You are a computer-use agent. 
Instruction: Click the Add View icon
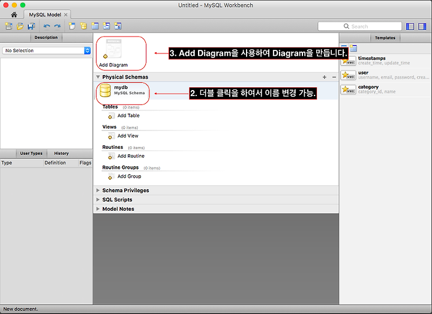click(110, 136)
